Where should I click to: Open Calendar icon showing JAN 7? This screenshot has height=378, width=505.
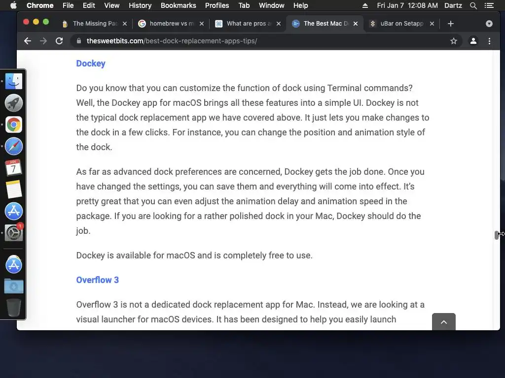click(13, 168)
